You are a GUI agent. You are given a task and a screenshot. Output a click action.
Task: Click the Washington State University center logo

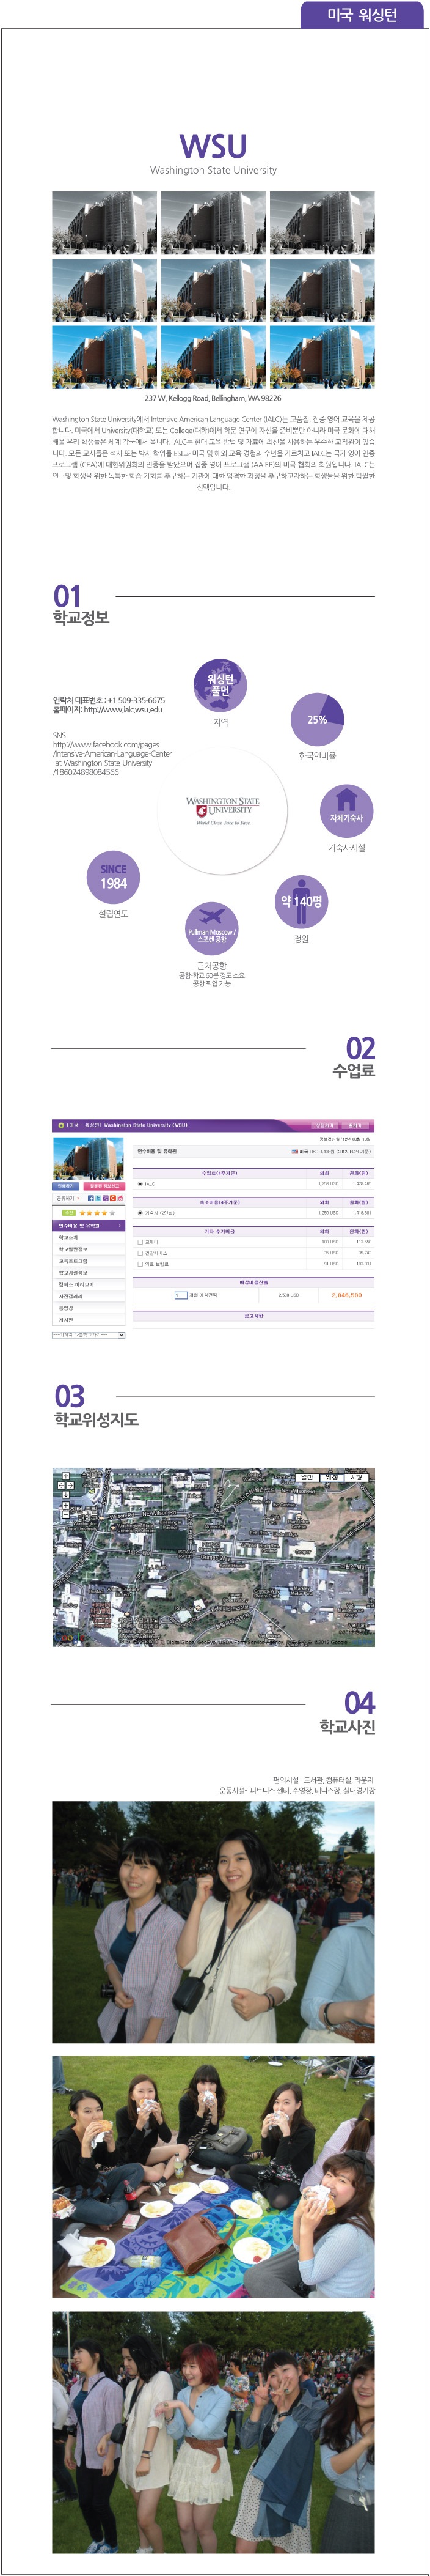[222, 810]
